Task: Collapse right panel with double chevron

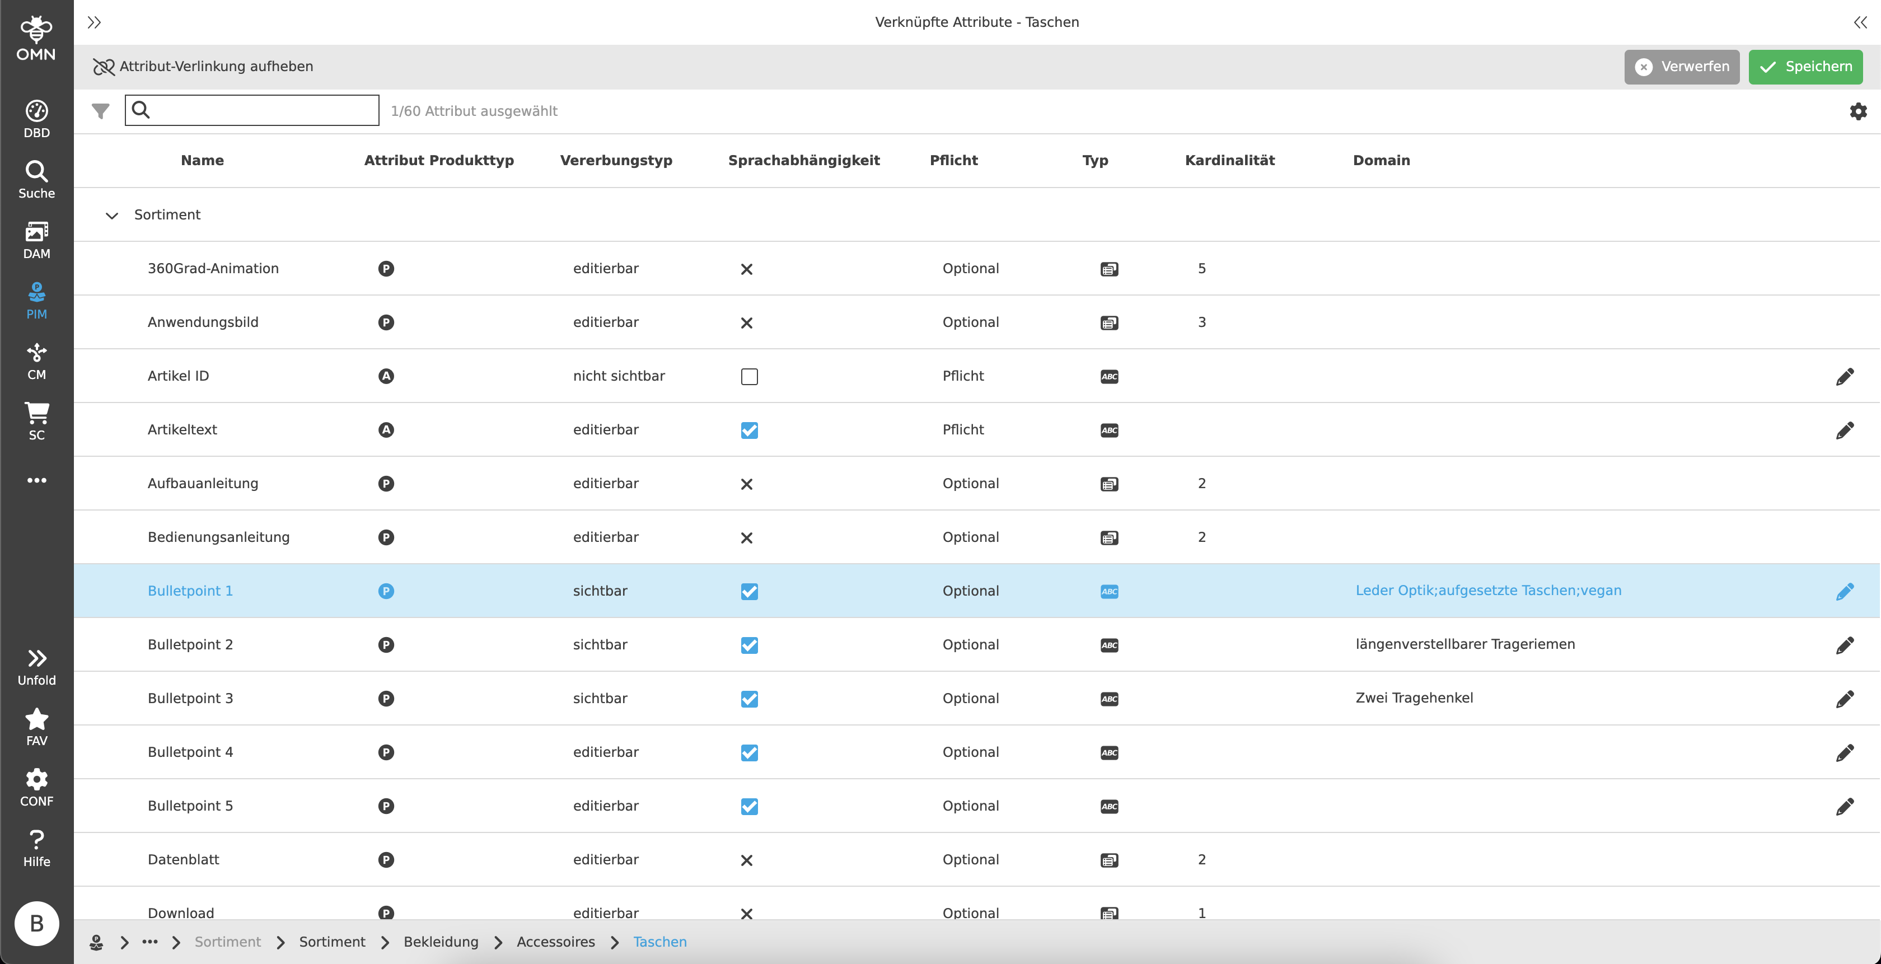Action: (1859, 22)
